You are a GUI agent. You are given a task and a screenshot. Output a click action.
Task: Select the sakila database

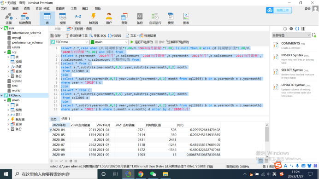(x=16, y=47)
